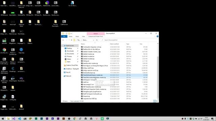Switch to the Home ribbon tab

71,37
